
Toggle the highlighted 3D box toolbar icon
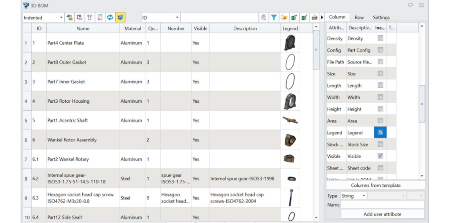pos(121,18)
